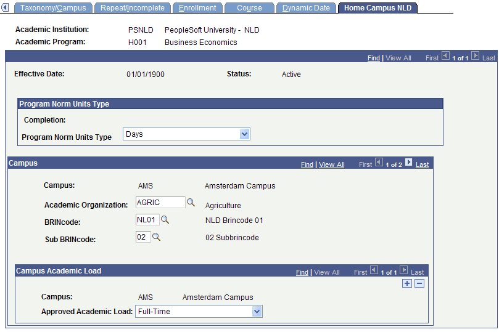This screenshot has height=332, width=499.
Task: Open the Program Norm Units Type dropdown
Action: (186, 134)
